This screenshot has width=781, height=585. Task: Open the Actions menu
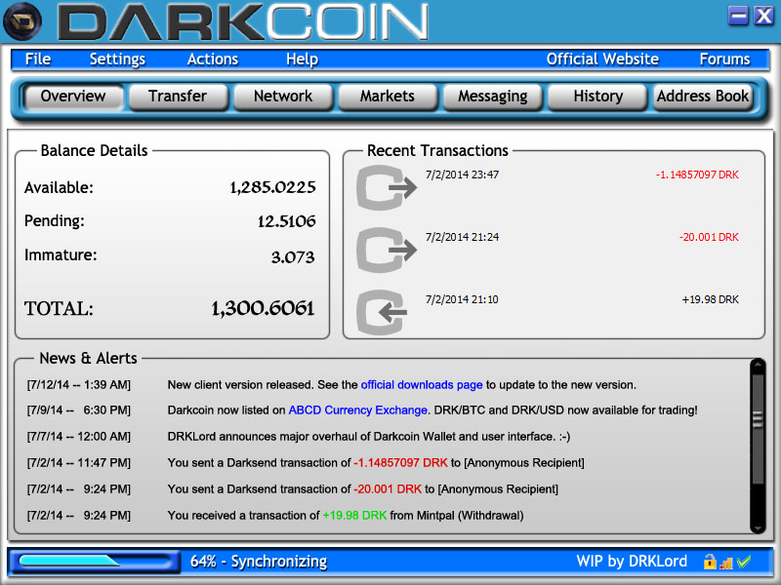[x=213, y=59]
